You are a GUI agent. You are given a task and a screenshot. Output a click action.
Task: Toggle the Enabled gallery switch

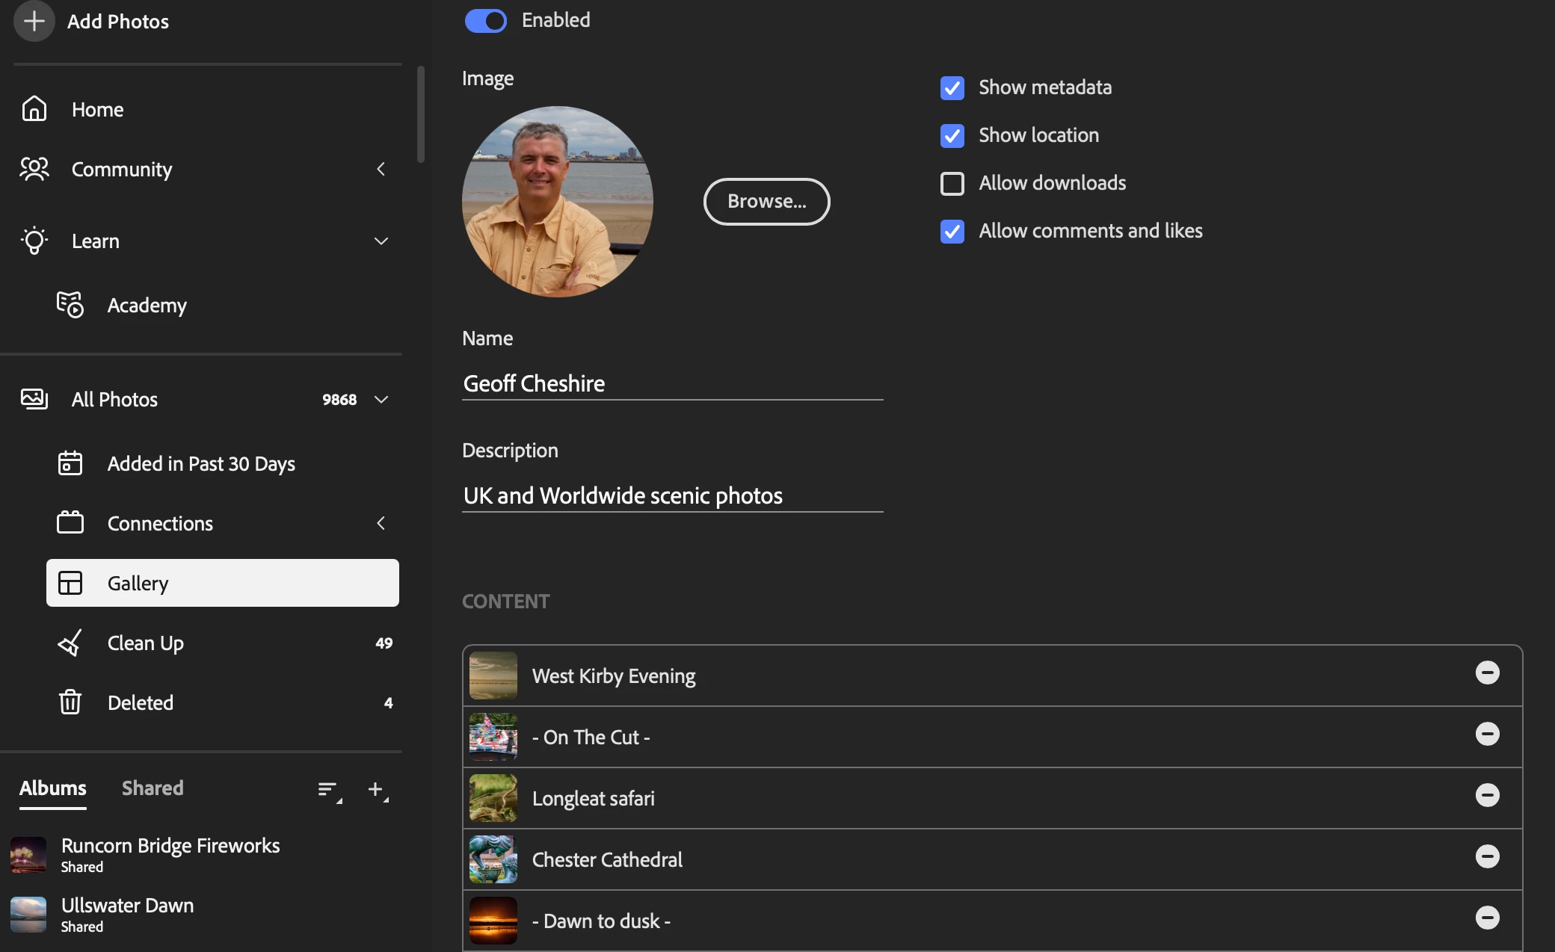coord(485,21)
